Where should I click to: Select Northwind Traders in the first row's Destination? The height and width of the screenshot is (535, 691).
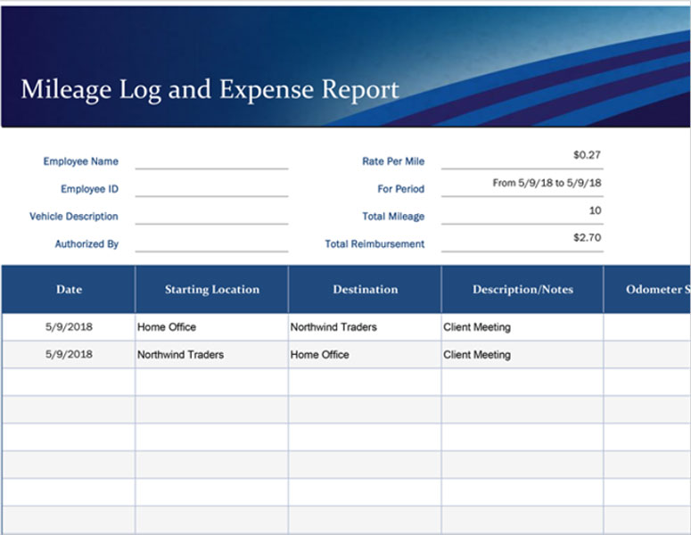tap(333, 327)
